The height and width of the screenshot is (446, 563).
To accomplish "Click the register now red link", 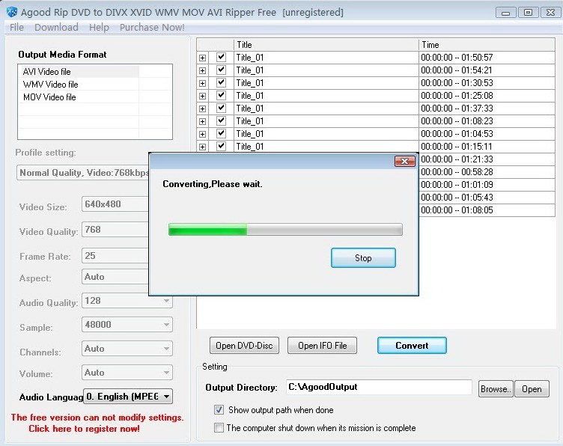I will (x=85, y=429).
